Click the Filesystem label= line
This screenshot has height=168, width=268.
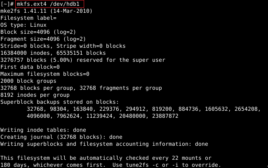coord(28,18)
